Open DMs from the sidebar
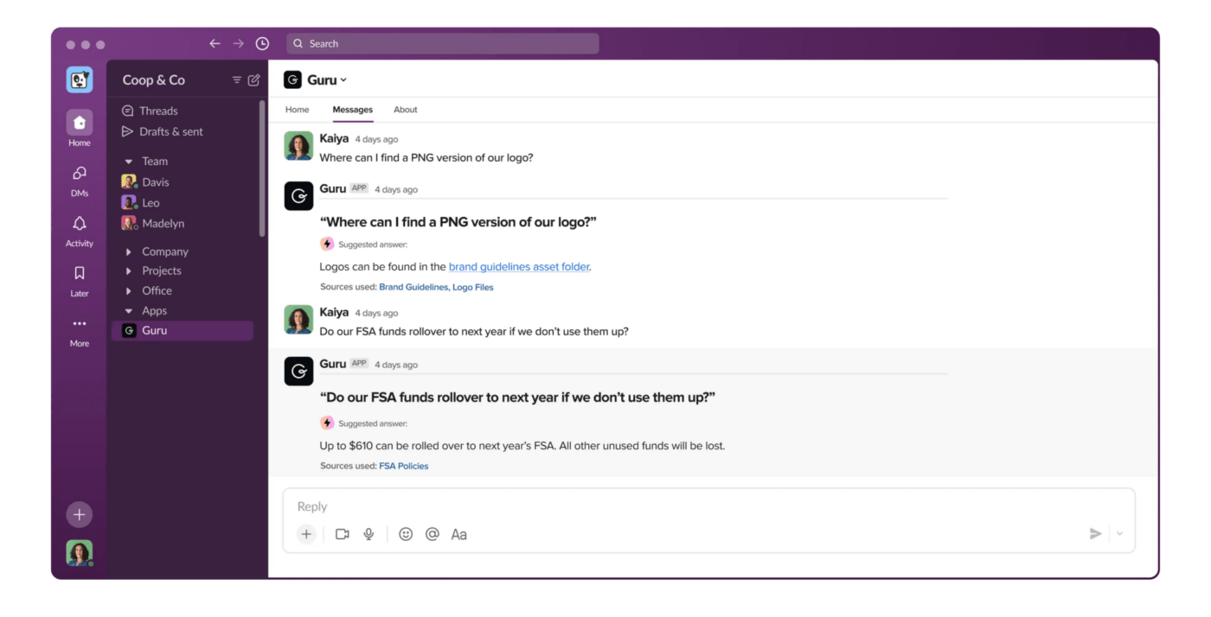The image size is (1211, 617). [x=80, y=181]
